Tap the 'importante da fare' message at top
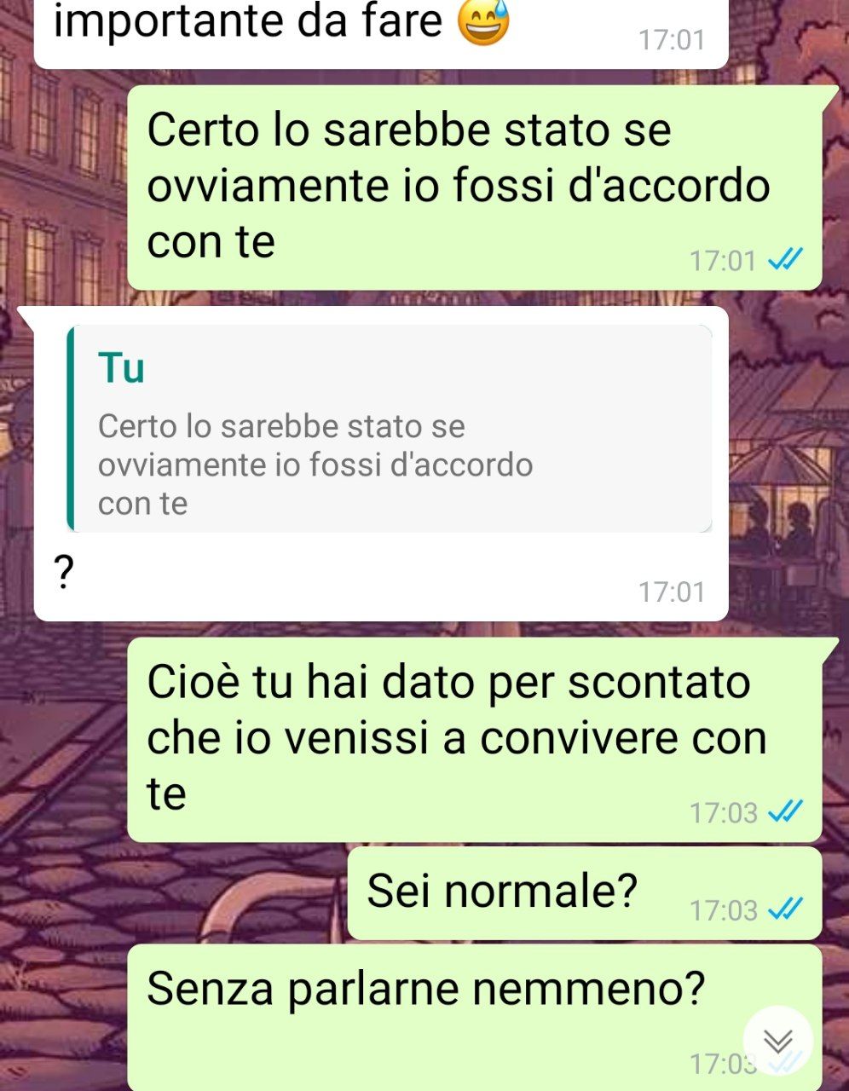The image size is (849, 1091). point(381,32)
